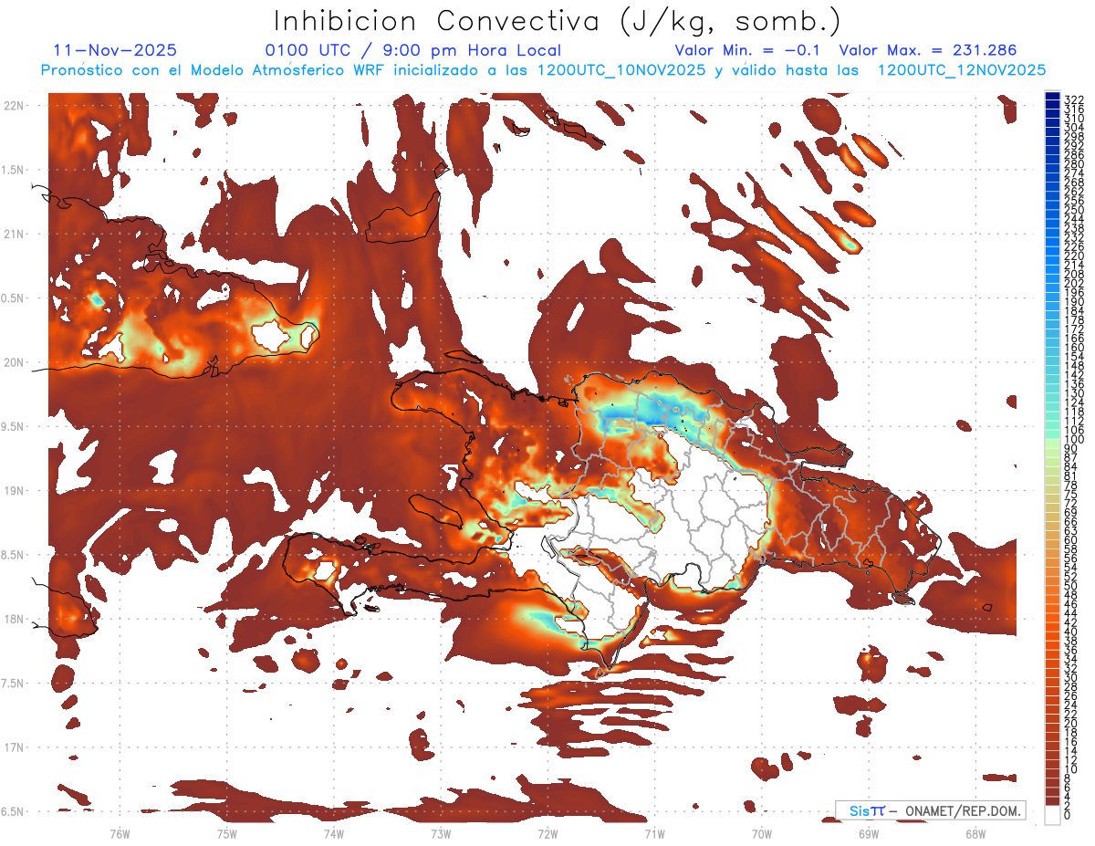Image resolution: width=1095 pixels, height=846 pixels.
Task: Click the '1.5N' latitude label
Action: (13, 170)
